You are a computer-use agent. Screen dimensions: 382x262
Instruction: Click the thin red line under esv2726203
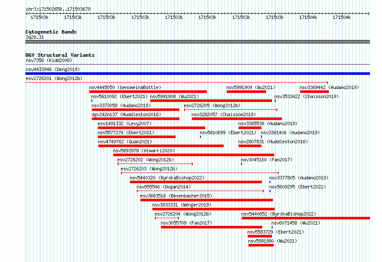pos(200,173)
